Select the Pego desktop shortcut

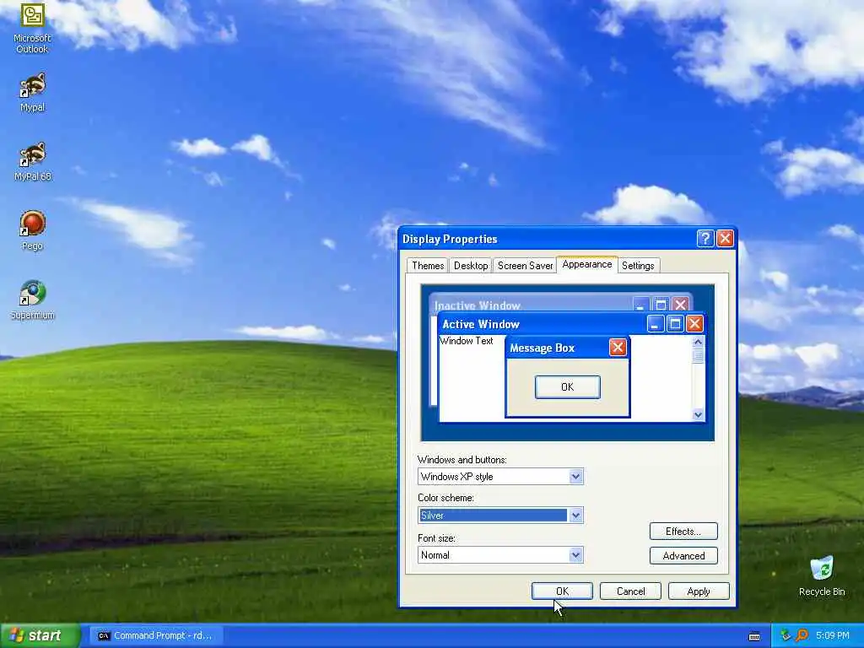point(32,230)
